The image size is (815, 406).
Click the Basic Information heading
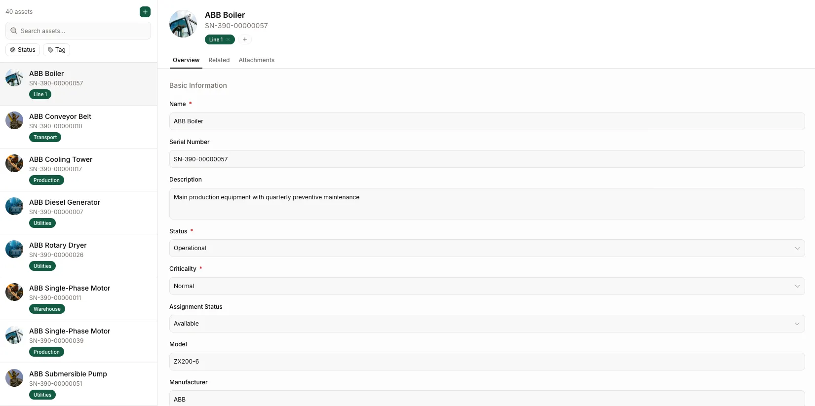198,85
